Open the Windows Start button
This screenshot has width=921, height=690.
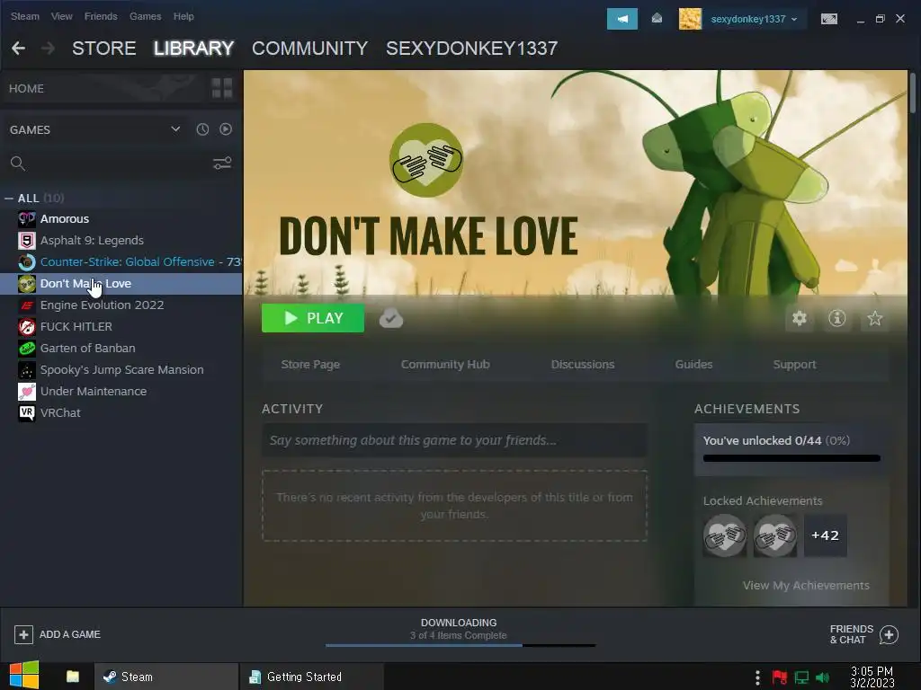coord(24,676)
